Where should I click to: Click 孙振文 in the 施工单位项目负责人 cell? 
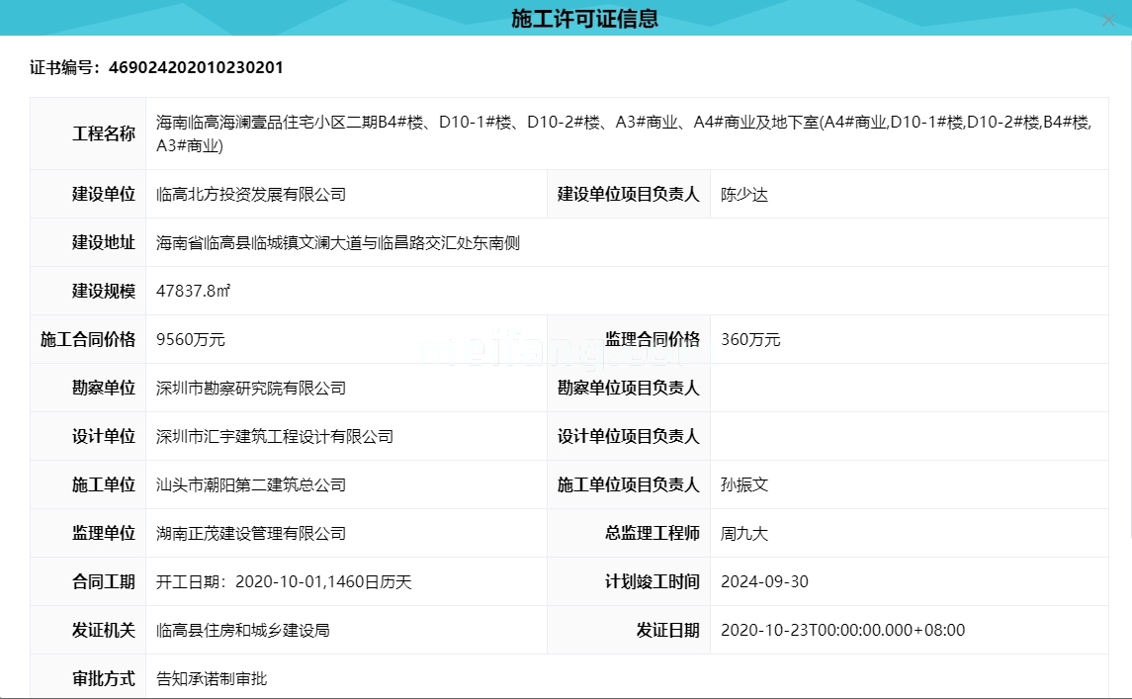click(743, 484)
